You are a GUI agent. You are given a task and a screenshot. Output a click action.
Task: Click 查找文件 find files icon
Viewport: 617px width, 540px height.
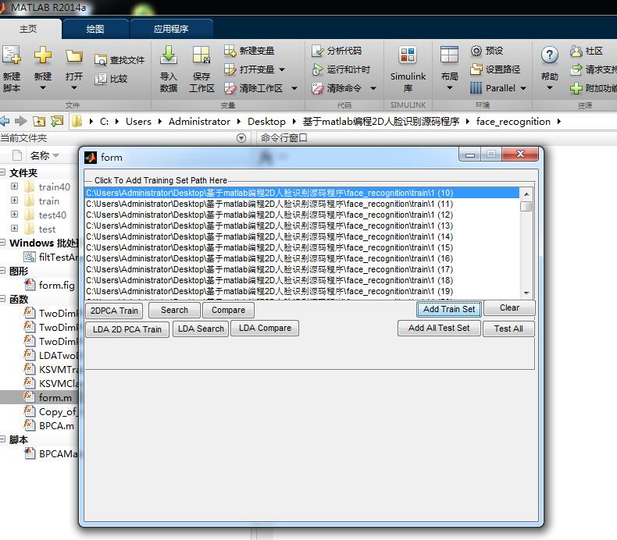[100, 60]
